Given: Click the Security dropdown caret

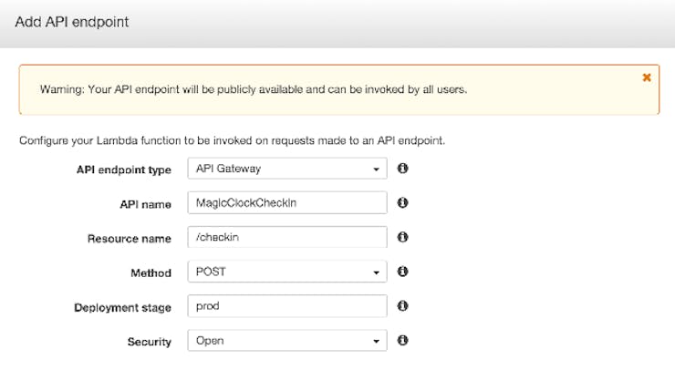Looking at the screenshot, I should 376,341.
